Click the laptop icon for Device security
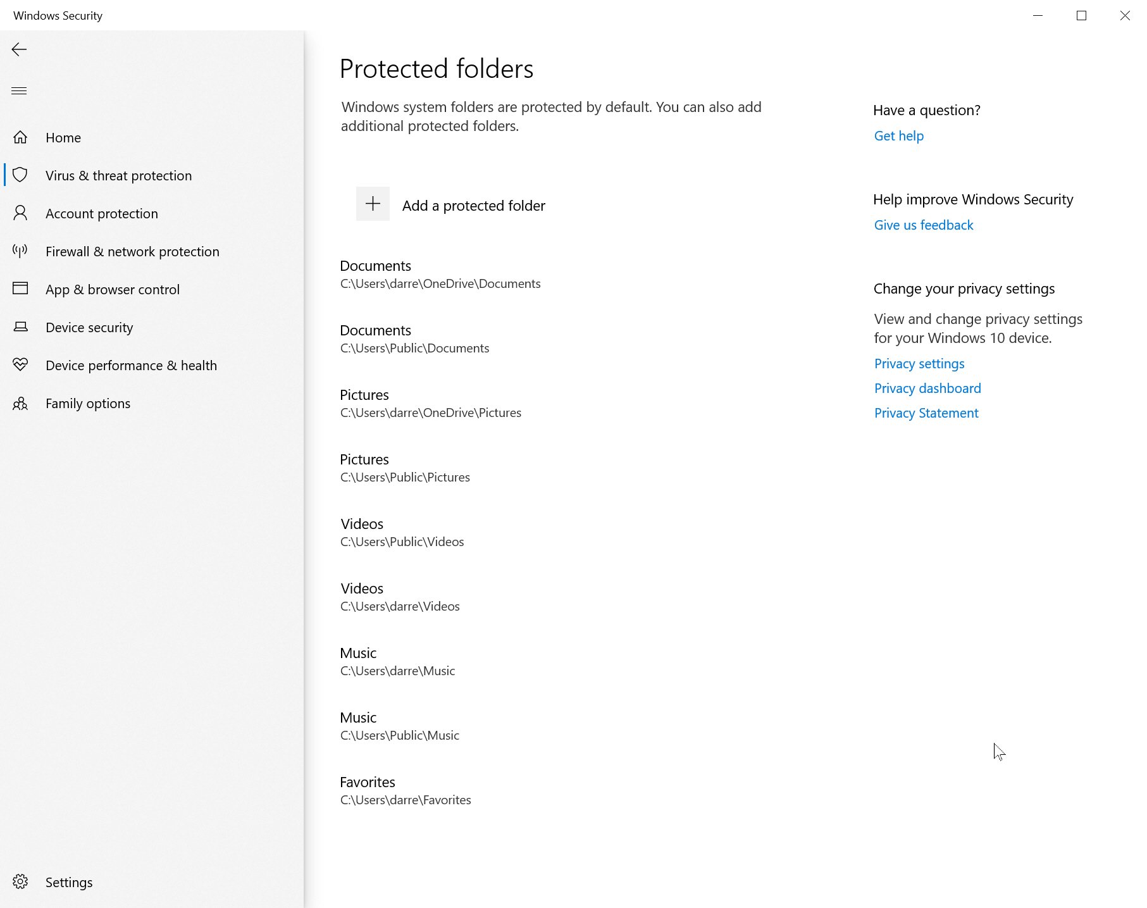This screenshot has width=1147, height=908. 20,327
